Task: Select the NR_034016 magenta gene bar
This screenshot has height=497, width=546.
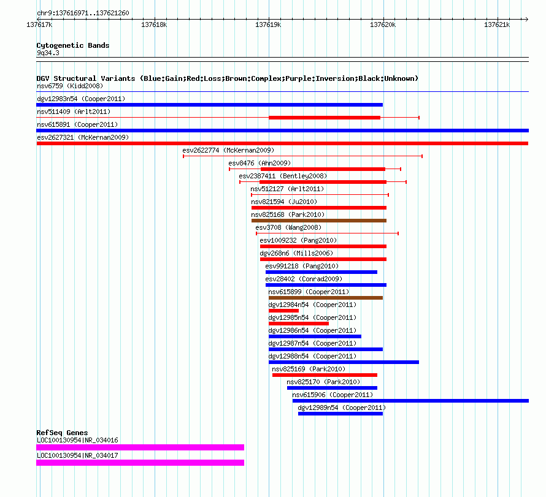Action: (x=140, y=447)
